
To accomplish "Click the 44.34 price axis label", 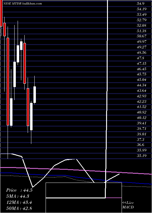I will point(142,85).
